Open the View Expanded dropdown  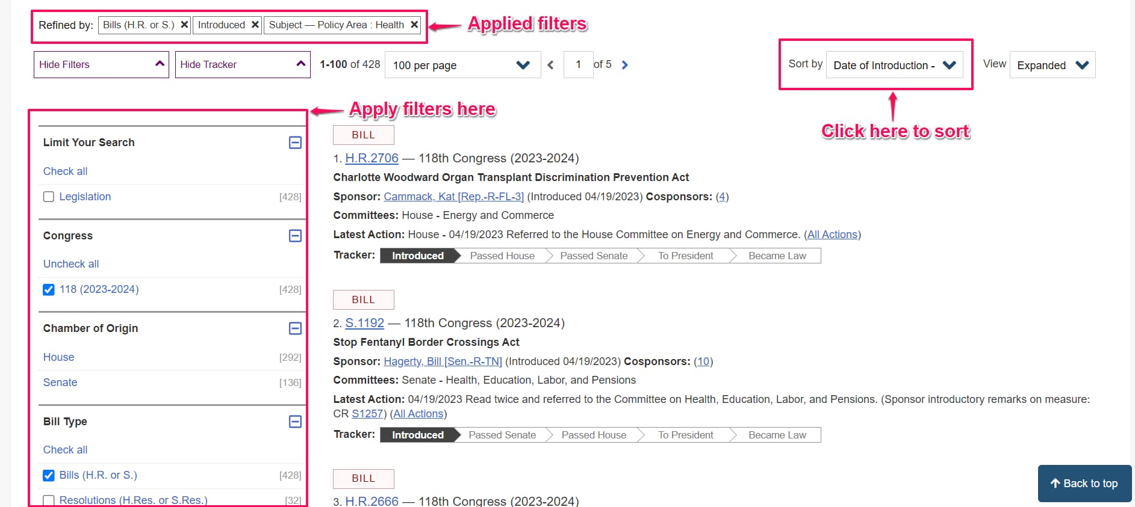pos(1052,65)
